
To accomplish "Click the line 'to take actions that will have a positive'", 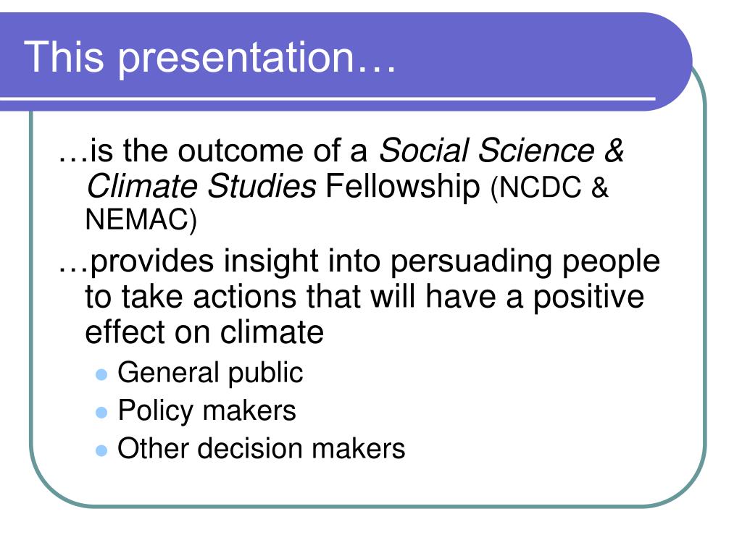I will (x=364, y=298).
